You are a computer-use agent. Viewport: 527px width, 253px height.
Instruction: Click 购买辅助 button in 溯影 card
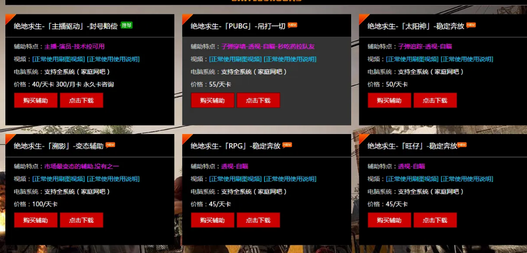[35, 220]
